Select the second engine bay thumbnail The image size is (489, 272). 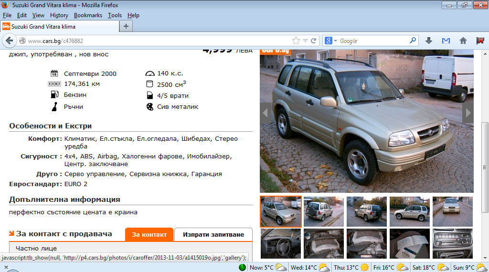tap(367, 244)
